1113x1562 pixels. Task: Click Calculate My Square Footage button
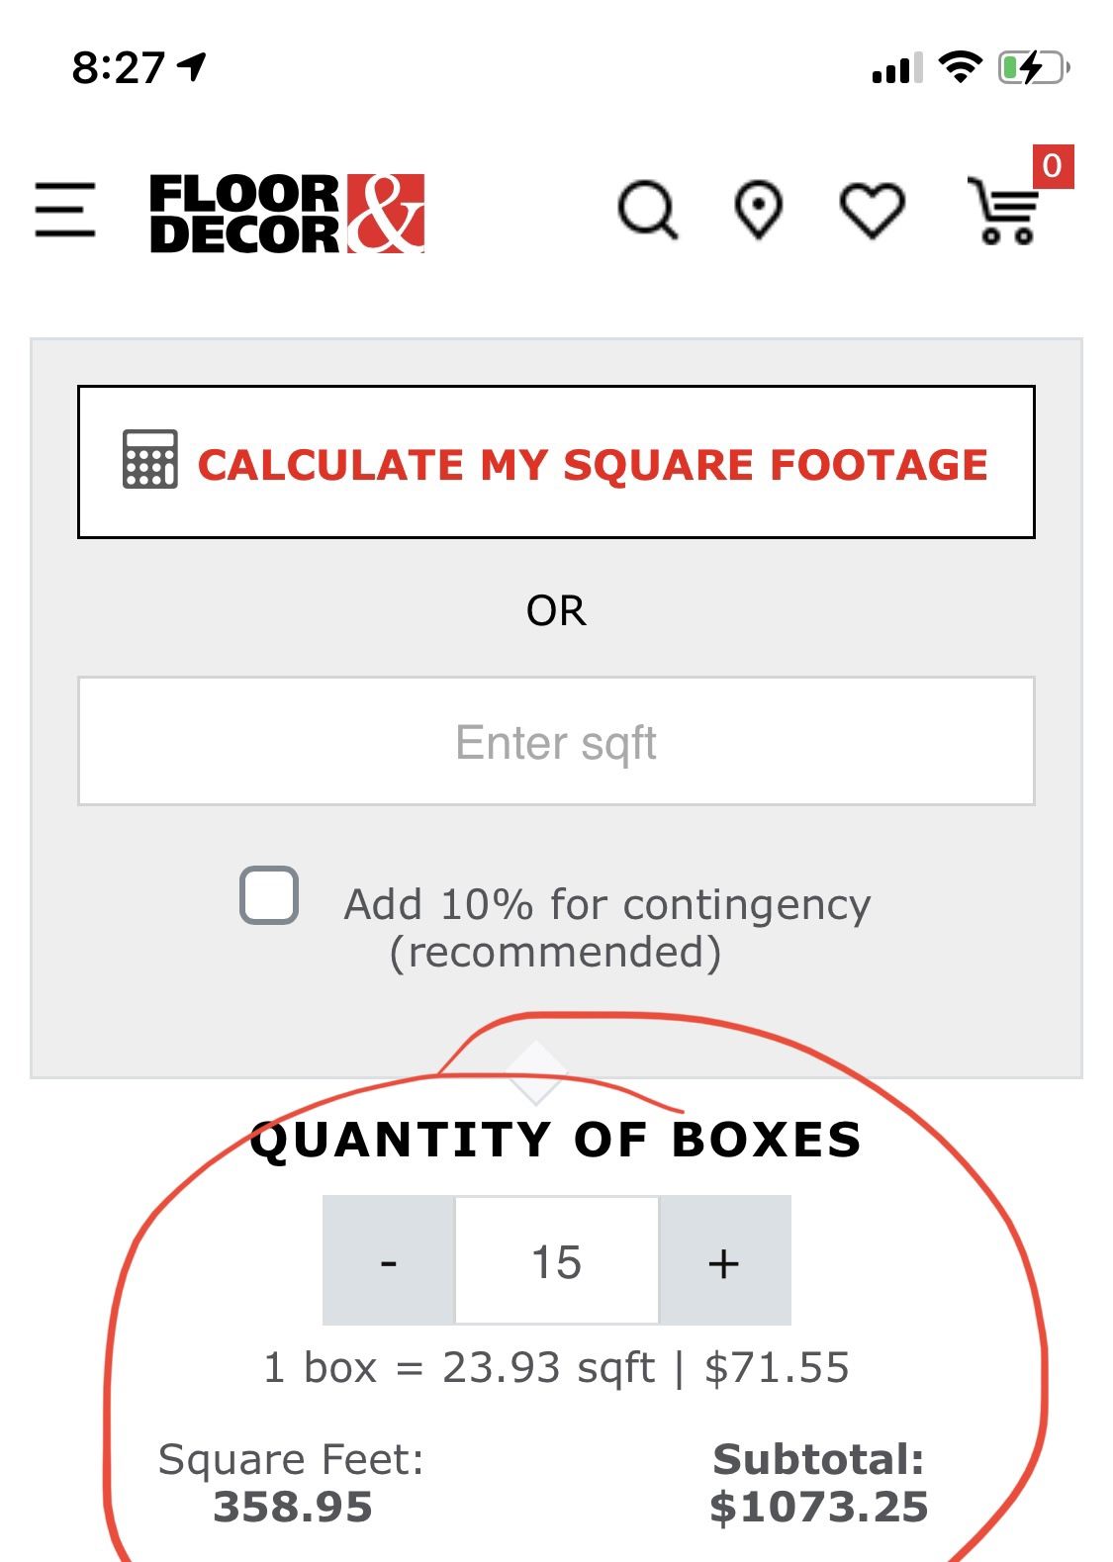556,462
